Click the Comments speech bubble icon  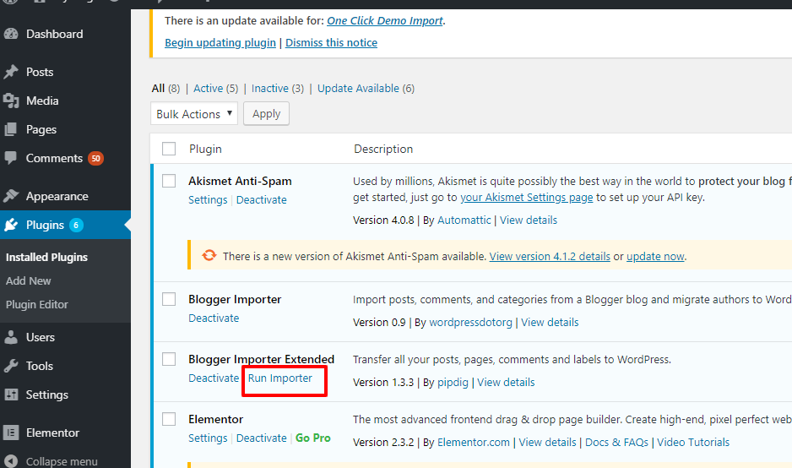click(x=11, y=158)
